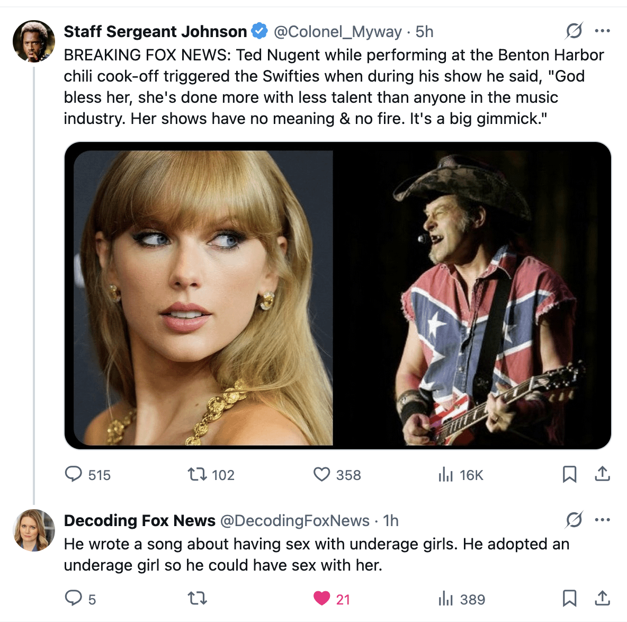Open Grok icon on the top post
This screenshot has width=627, height=622.
tap(574, 31)
